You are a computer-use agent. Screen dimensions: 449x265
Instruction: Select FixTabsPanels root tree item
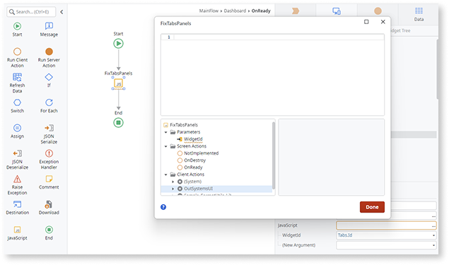pos(184,125)
